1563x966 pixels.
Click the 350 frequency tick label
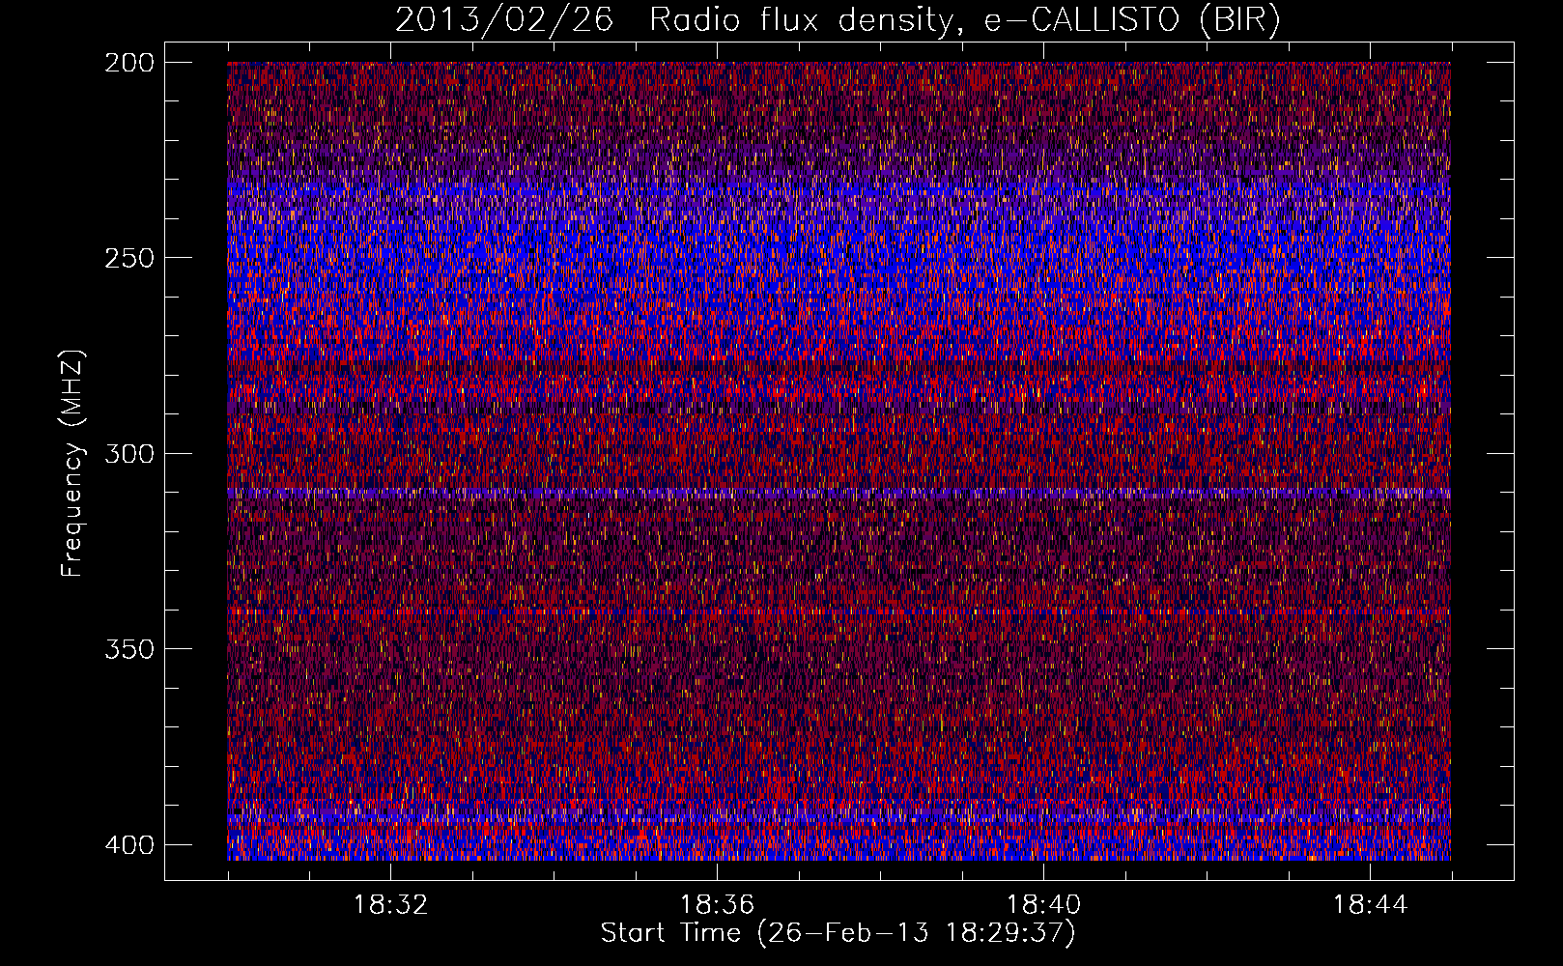128,648
